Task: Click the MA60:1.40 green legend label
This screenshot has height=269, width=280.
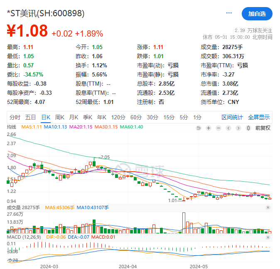Action: click(x=131, y=127)
